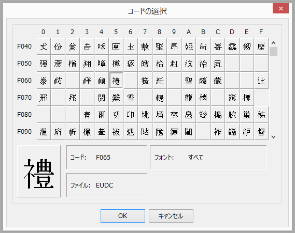The image size is (295, 233).
Task: Select the glyph at row F070 column 5
Action: click(x=116, y=98)
